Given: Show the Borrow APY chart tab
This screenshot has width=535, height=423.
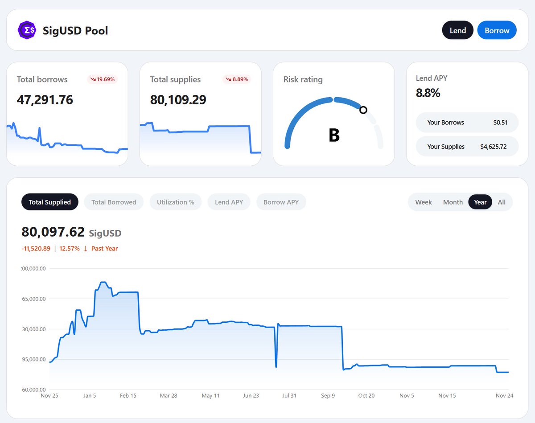Looking at the screenshot, I should coord(281,202).
